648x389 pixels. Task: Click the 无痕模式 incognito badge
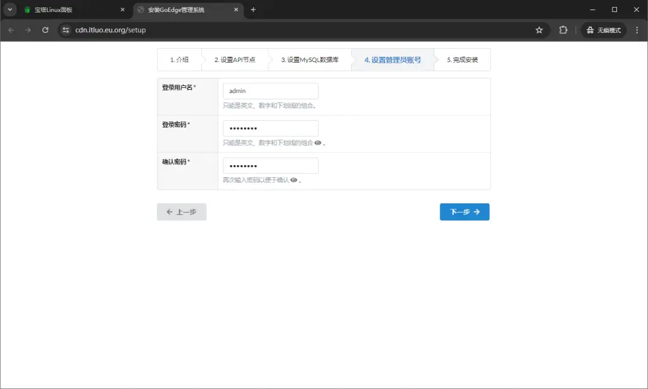click(x=603, y=29)
